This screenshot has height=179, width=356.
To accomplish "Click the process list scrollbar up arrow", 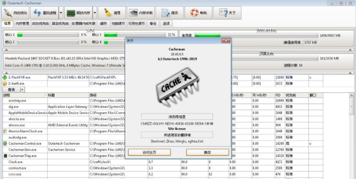I will [351, 95].
